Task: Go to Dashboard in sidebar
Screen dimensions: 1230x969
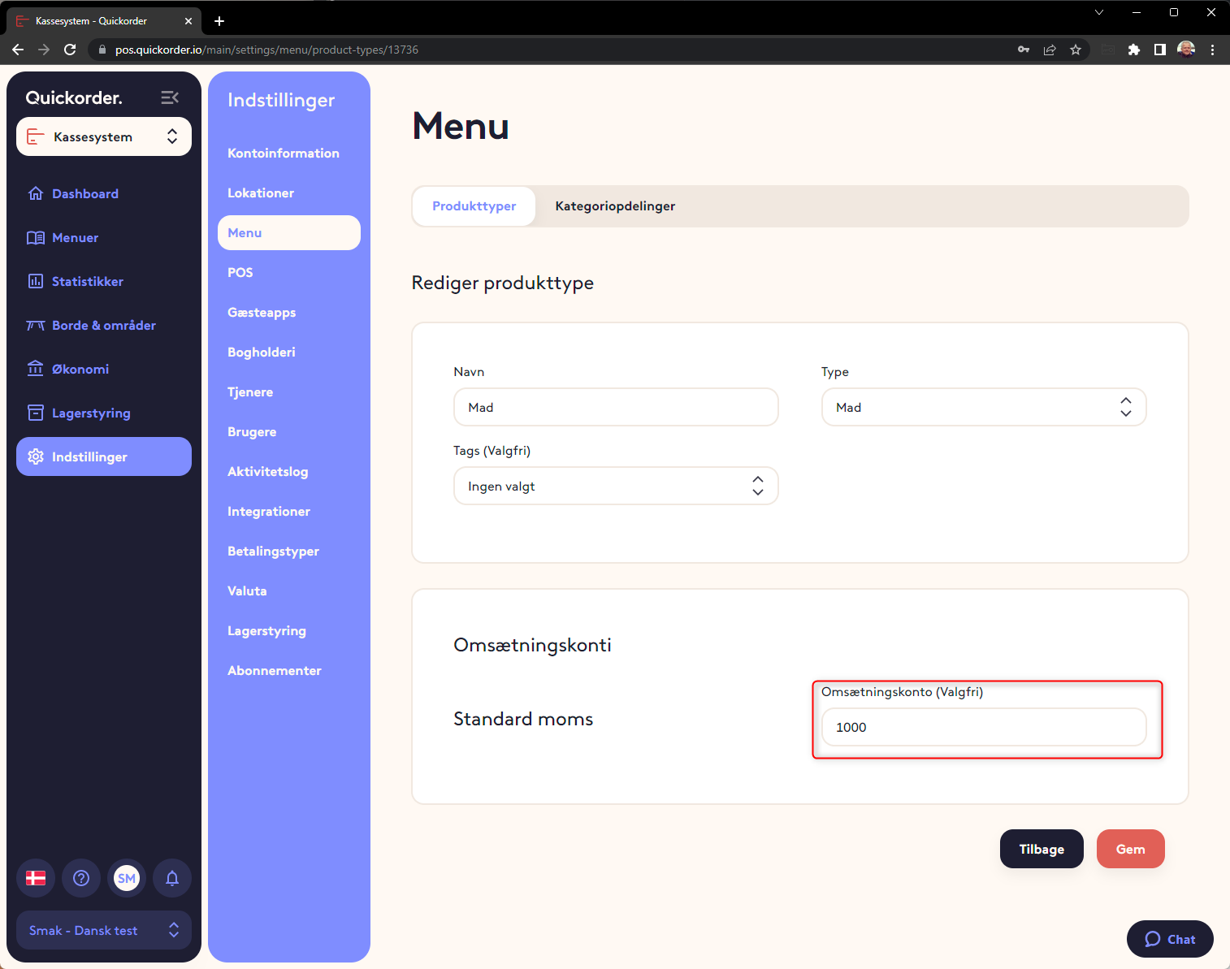Action: click(x=104, y=193)
